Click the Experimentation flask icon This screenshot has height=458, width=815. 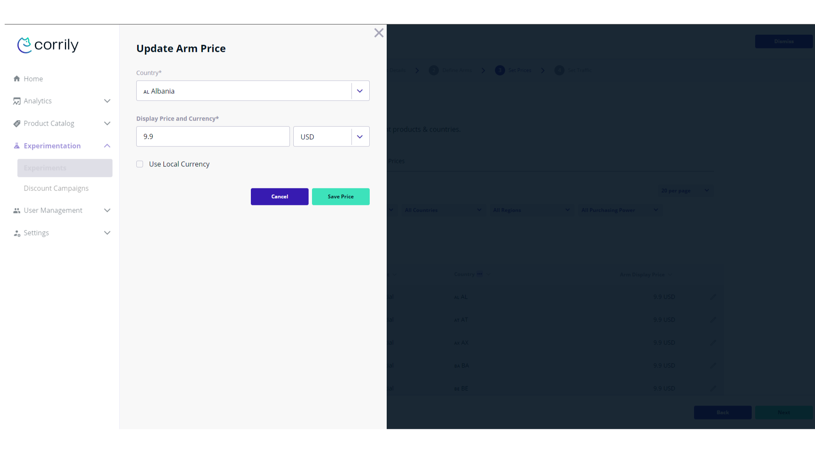[x=17, y=146]
